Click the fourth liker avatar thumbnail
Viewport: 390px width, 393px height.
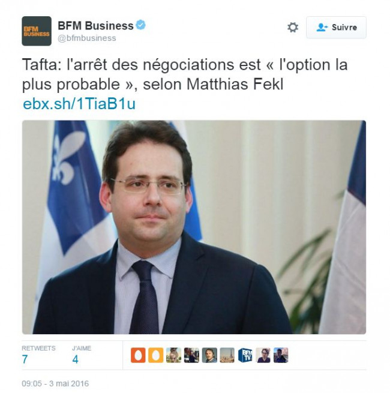(191, 355)
